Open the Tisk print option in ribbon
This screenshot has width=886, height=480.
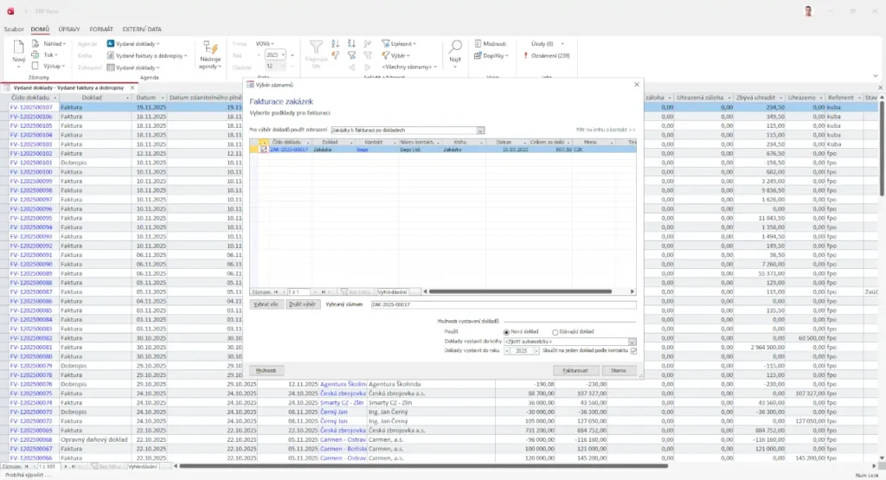coord(48,54)
